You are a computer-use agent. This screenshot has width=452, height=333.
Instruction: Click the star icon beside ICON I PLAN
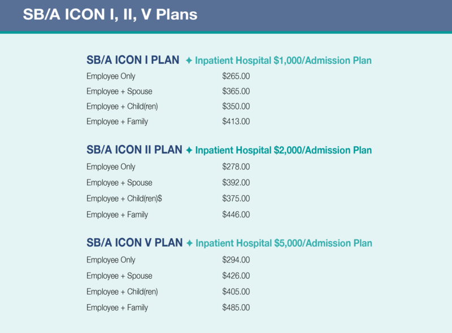[x=189, y=60]
